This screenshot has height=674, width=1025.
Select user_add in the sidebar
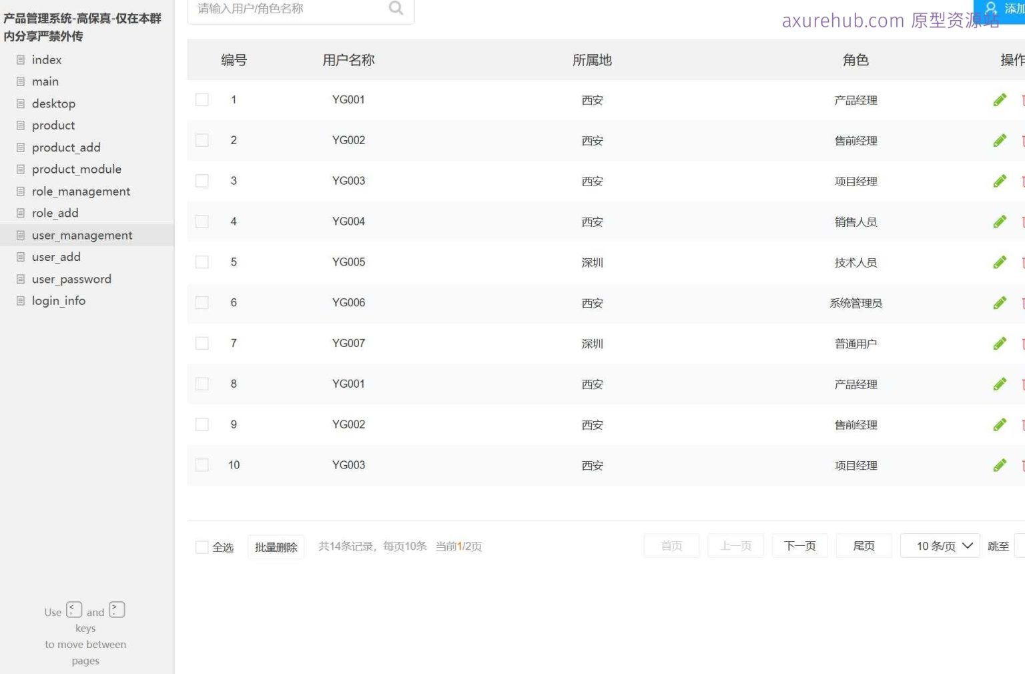(x=56, y=257)
